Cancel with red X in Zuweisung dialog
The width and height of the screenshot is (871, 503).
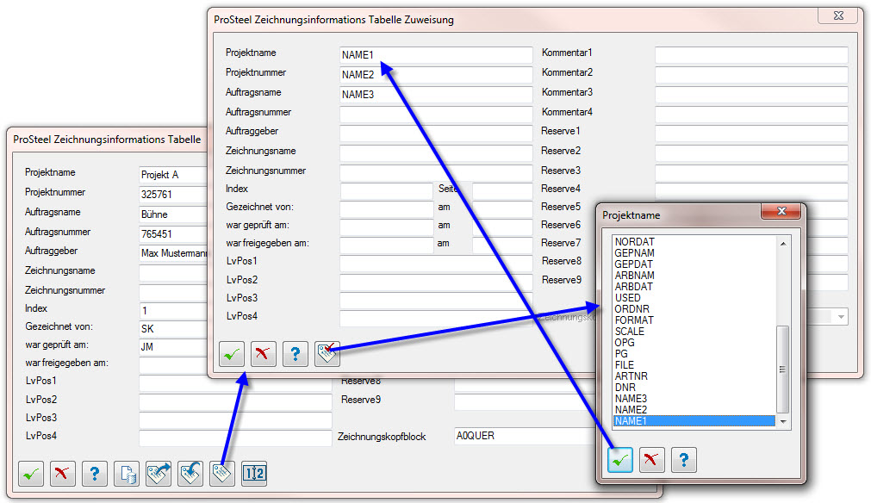264,353
